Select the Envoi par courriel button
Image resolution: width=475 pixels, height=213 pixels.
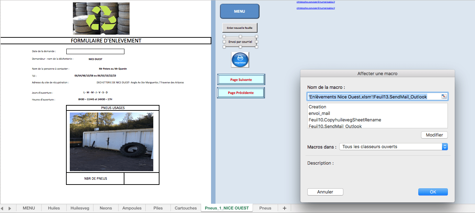point(240,42)
